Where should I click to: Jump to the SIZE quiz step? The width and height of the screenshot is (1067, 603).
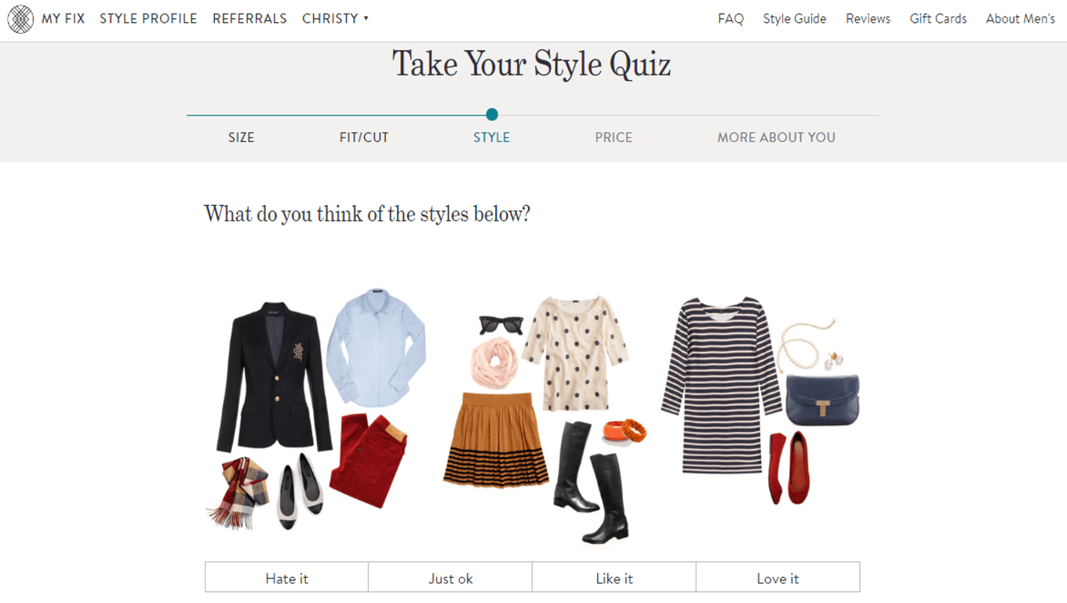pos(241,137)
